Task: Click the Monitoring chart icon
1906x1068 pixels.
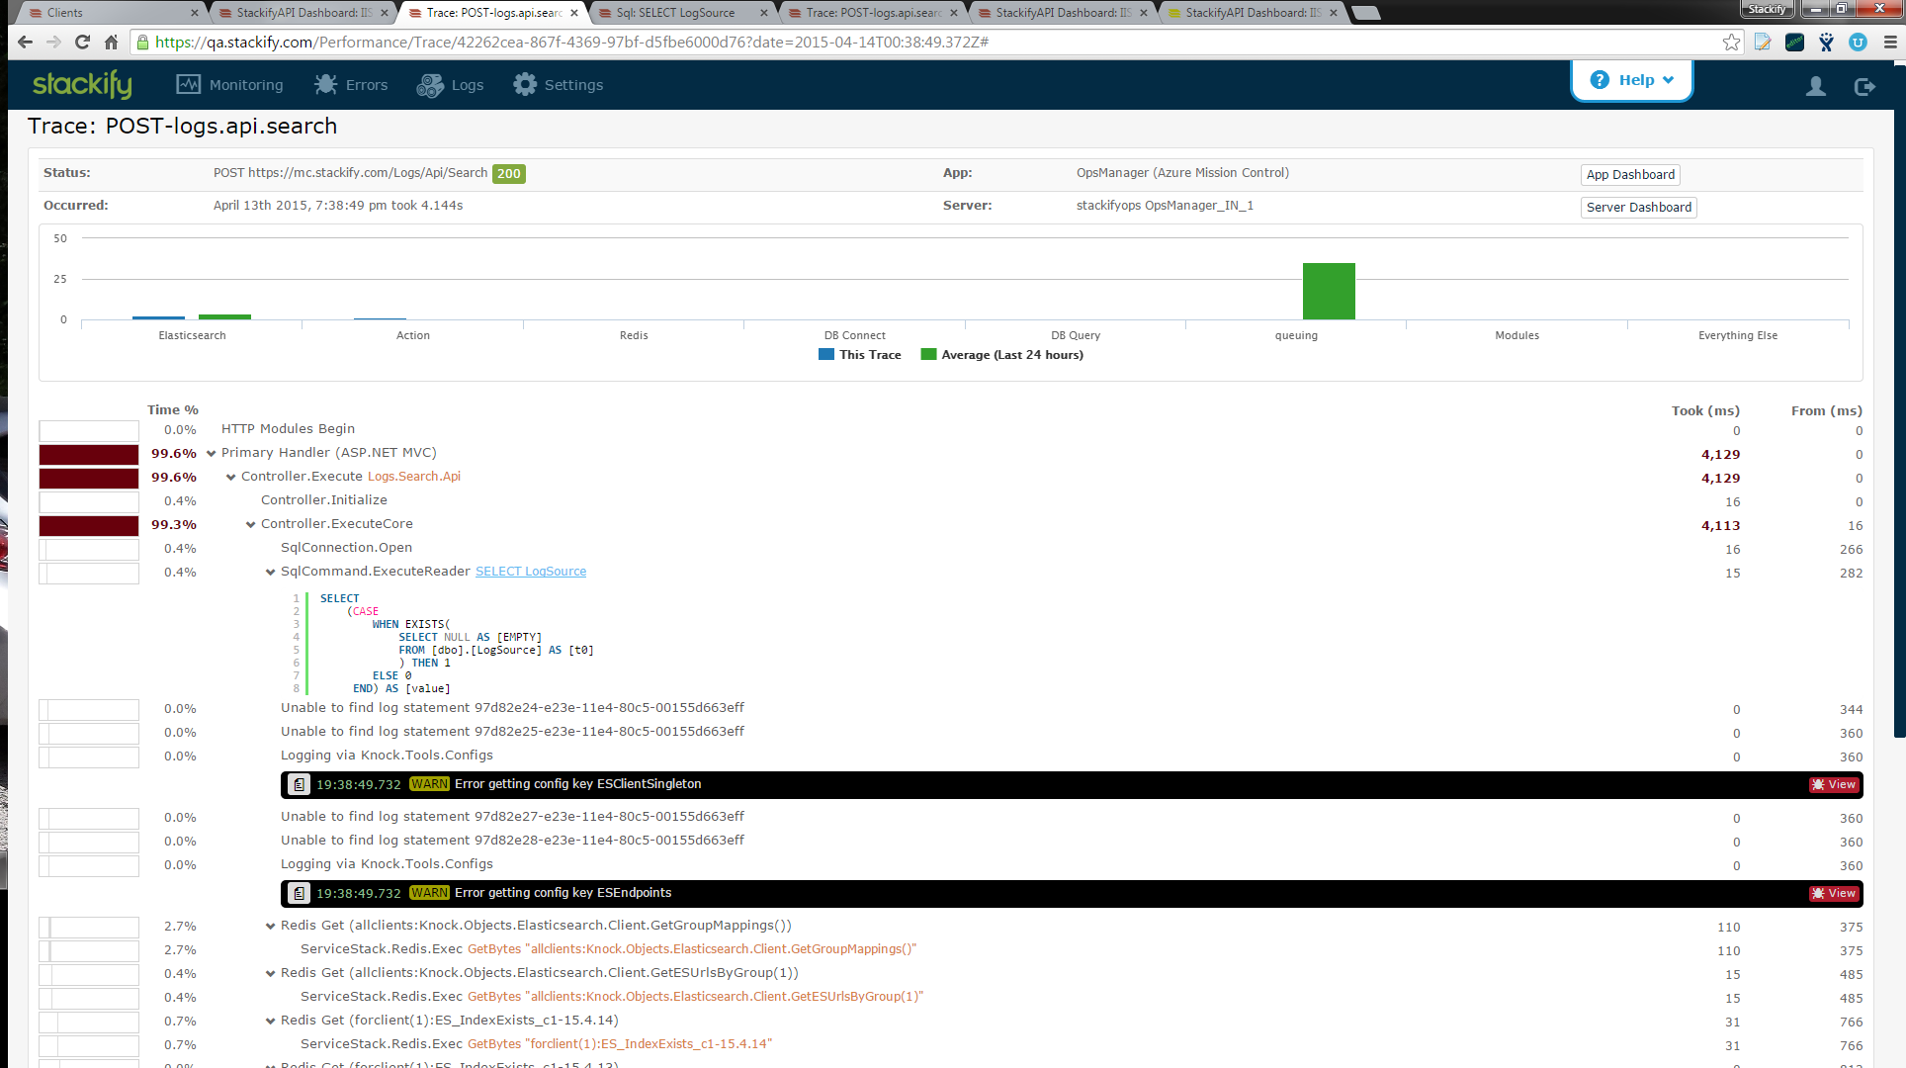Action: pyautogui.click(x=188, y=85)
